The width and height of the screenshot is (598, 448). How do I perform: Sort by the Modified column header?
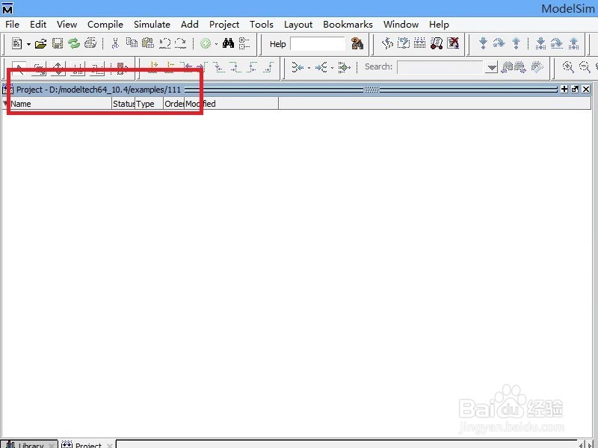tap(231, 104)
